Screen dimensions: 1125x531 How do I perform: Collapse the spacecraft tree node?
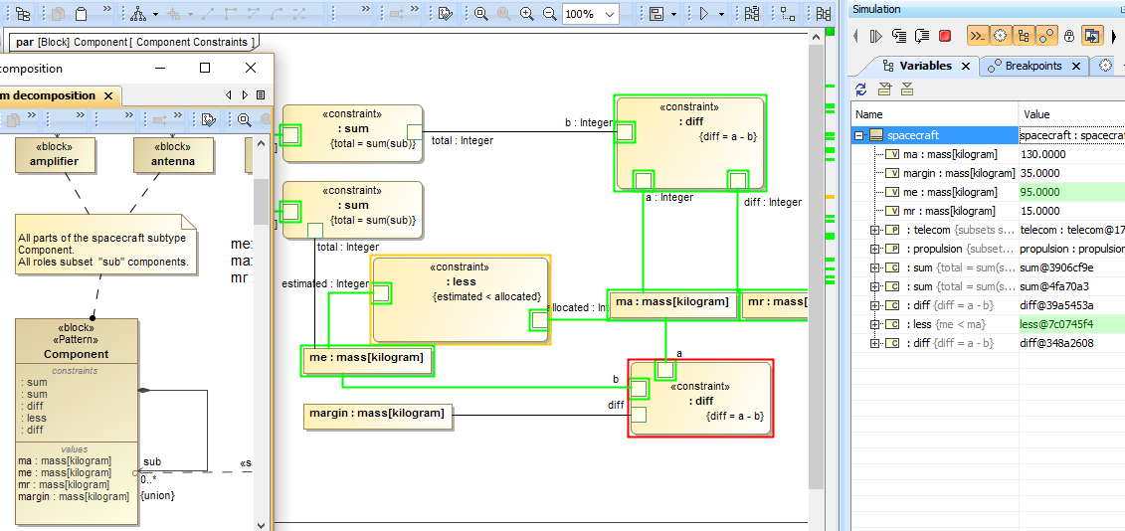(x=859, y=135)
